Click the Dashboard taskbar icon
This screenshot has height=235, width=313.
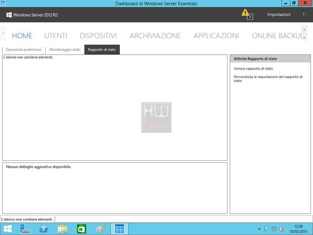119,229
